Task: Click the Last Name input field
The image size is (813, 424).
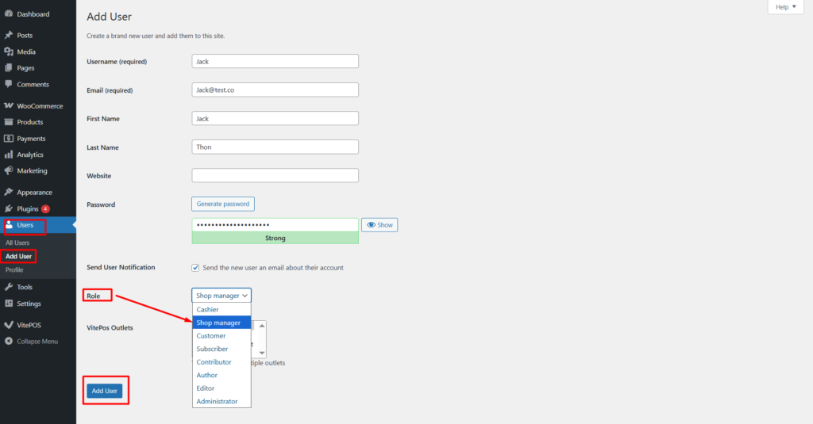Action: click(275, 147)
